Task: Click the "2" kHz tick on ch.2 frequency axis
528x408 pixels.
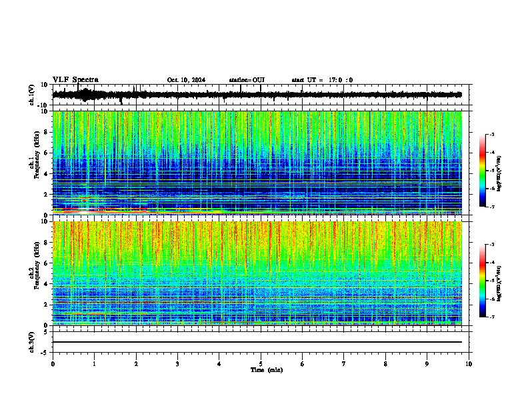Action: tap(47, 305)
